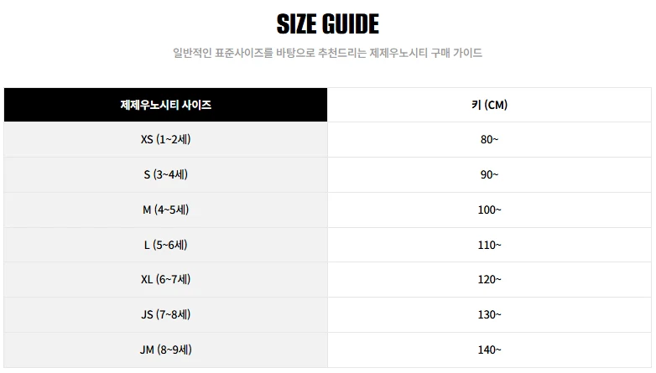Click the SIZE GUIDE heading
The height and width of the screenshot is (373, 656).
tap(327, 23)
